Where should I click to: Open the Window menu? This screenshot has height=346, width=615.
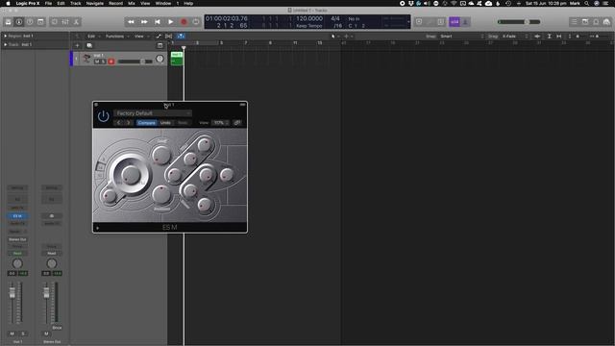[163, 3]
